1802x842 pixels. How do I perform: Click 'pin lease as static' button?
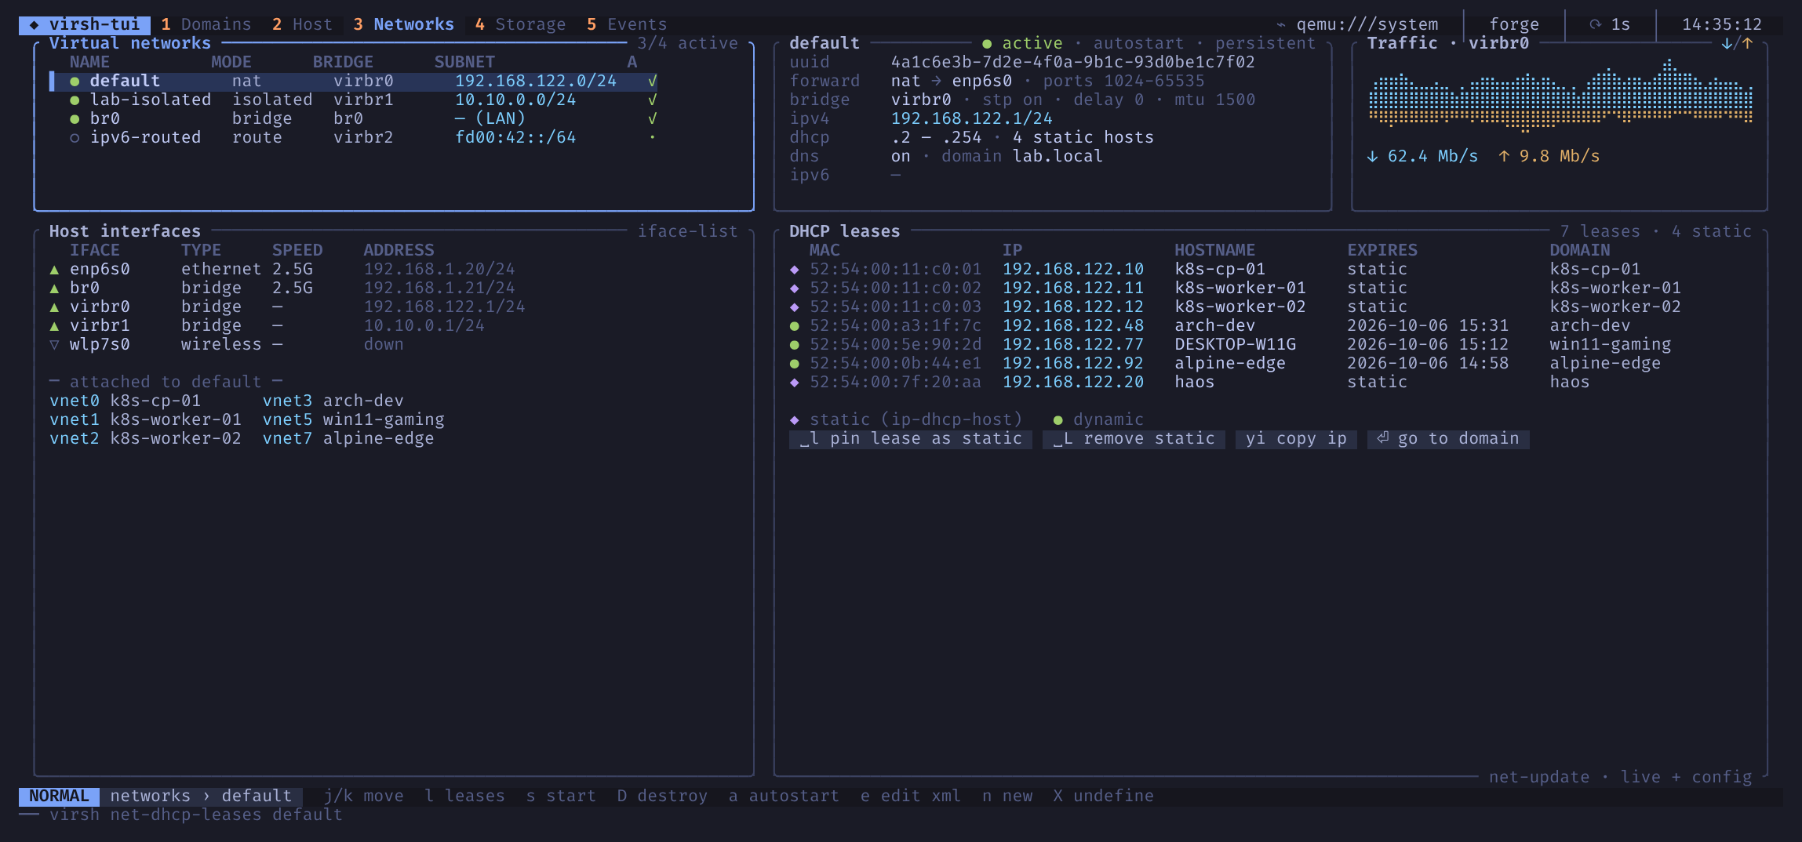pyautogui.click(x=910, y=439)
